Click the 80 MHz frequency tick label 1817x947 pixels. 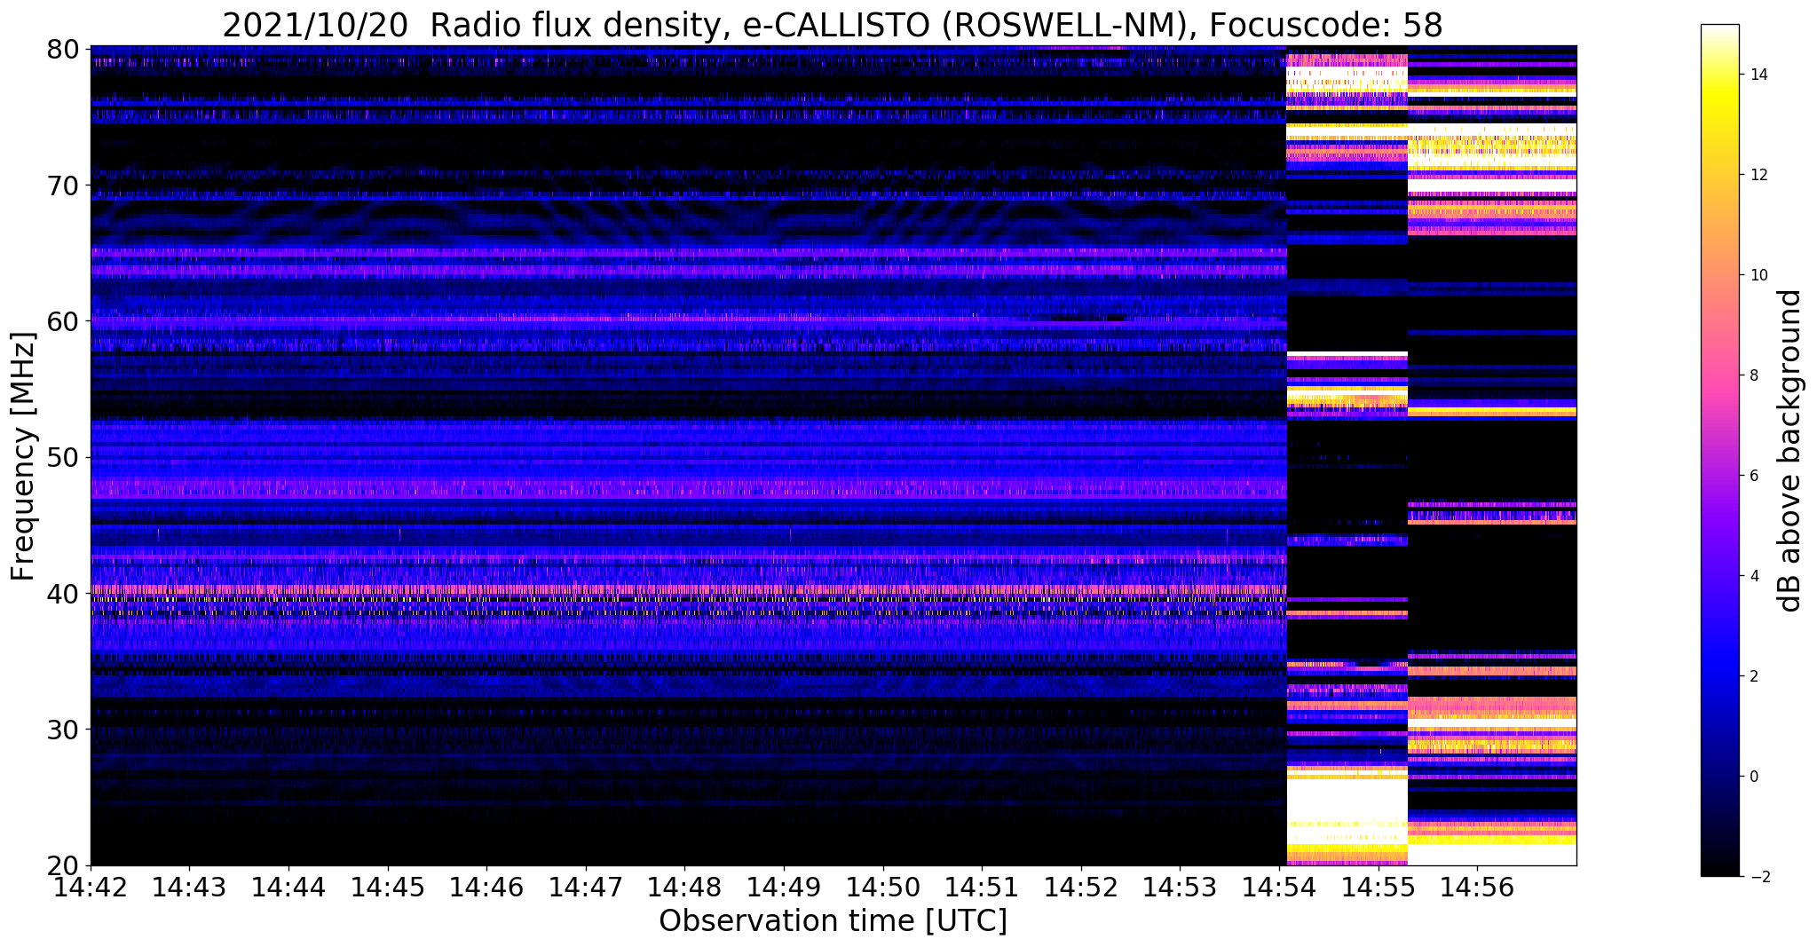point(61,49)
